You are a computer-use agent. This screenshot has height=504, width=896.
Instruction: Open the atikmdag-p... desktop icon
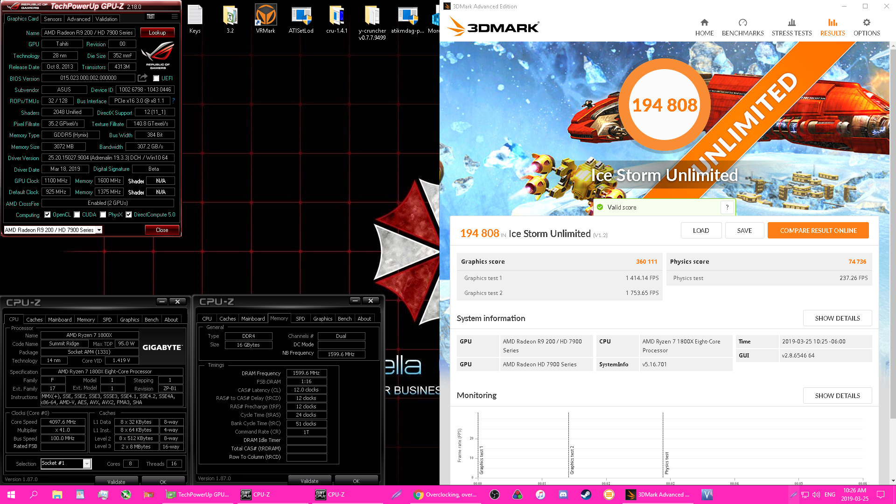coord(407,19)
